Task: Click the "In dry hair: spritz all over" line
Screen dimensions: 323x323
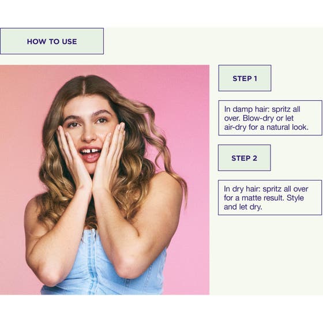Action: (266, 189)
